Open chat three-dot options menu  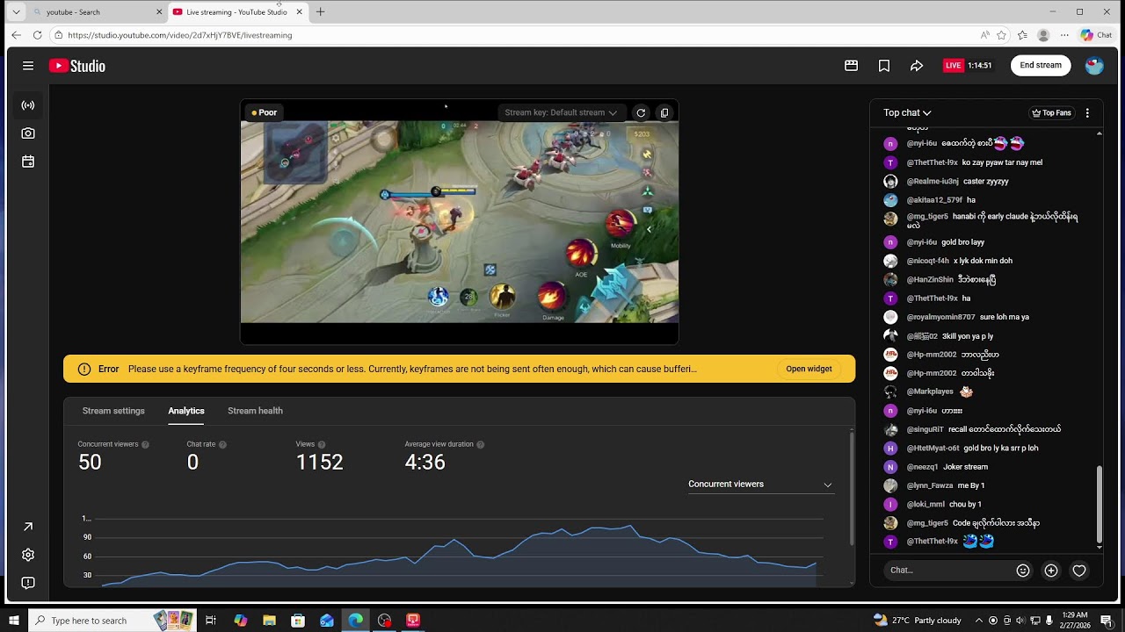pyautogui.click(x=1087, y=113)
